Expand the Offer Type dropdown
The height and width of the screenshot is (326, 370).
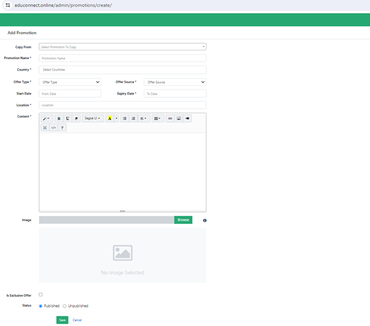pyautogui.click(x=70, y=82)
